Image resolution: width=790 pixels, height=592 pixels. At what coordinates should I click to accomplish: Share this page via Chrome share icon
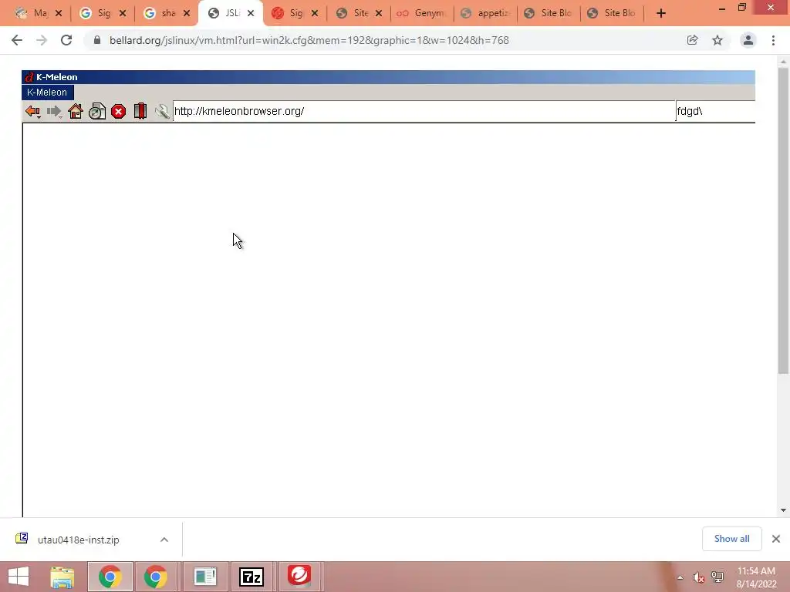692,40
